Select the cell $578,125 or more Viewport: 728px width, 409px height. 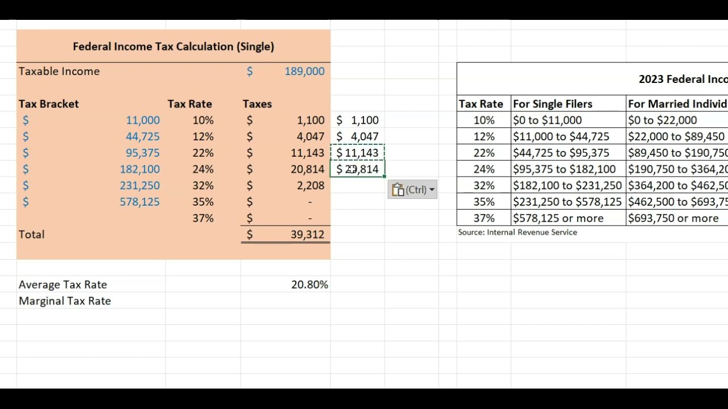(568, 218)
